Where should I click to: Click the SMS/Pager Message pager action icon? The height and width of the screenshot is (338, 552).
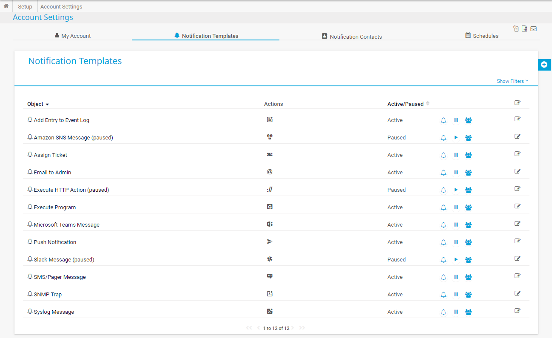(x=270, y=276)
